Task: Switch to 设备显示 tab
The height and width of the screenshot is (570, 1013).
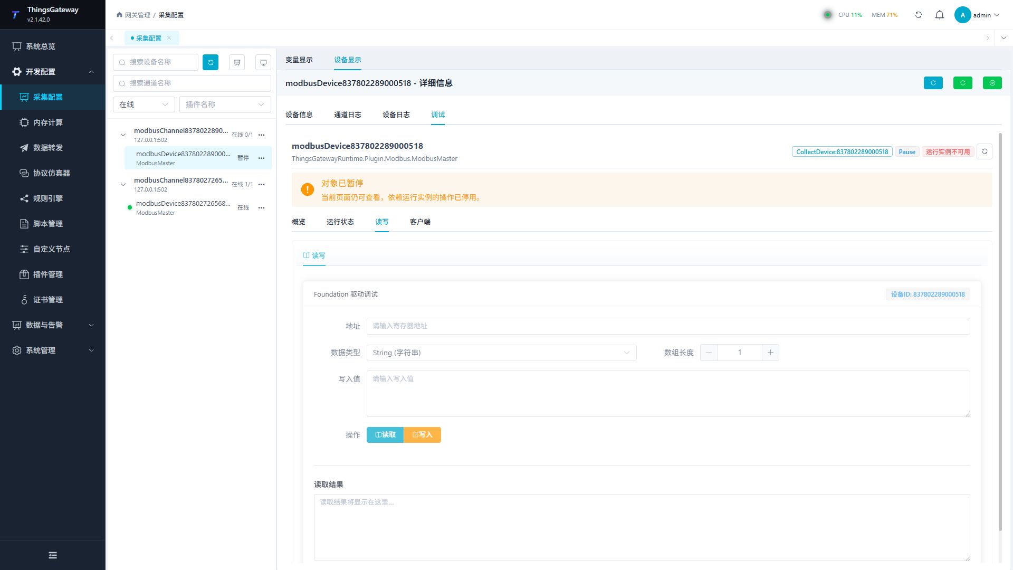Action: (348, 60)
